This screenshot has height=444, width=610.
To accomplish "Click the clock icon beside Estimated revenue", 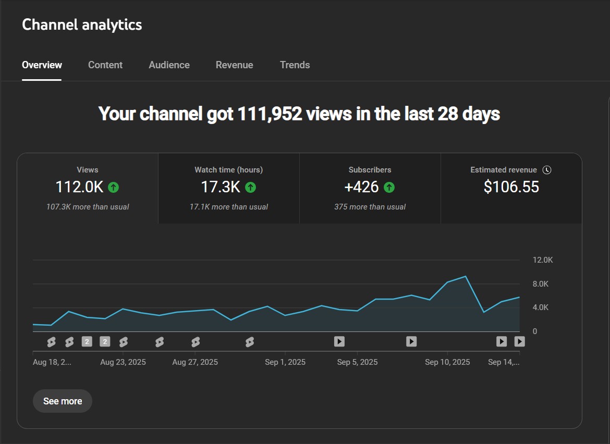I will click(546, 170).
